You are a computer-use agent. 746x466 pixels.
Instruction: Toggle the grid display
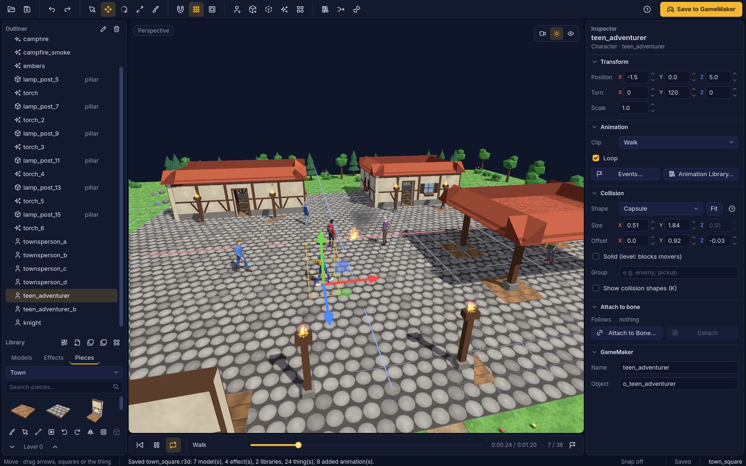click(196, 9)
